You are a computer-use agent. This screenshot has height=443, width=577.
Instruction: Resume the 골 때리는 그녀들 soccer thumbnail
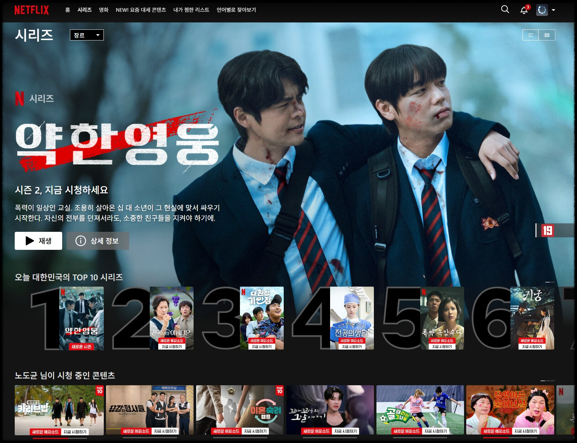click(x=420, y=410)
